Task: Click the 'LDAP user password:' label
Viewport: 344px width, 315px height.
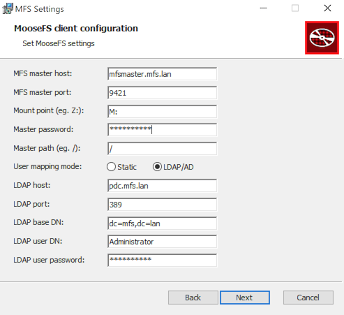Action: 49,260
